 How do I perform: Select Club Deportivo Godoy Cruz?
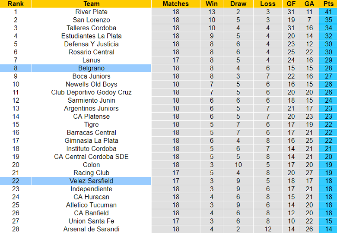point(91,92)
